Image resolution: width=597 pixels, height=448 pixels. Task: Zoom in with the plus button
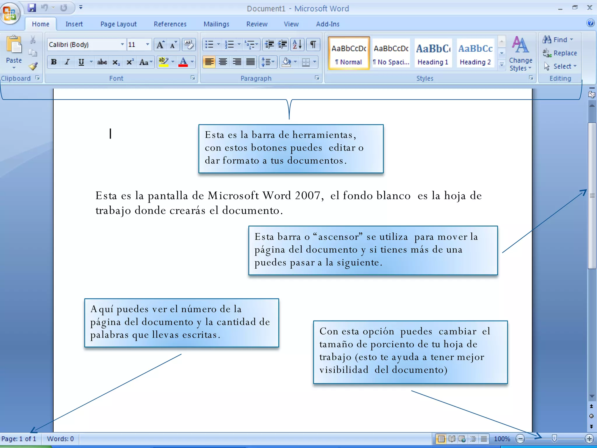[x=589, y=439]
